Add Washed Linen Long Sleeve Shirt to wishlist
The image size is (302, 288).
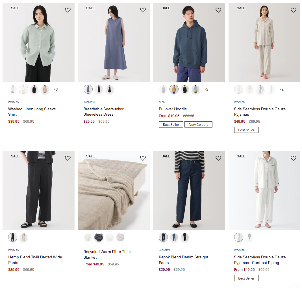click(x=68, y=10)
